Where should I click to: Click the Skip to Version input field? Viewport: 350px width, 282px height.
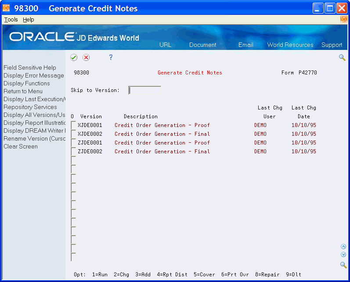[144, 90]
